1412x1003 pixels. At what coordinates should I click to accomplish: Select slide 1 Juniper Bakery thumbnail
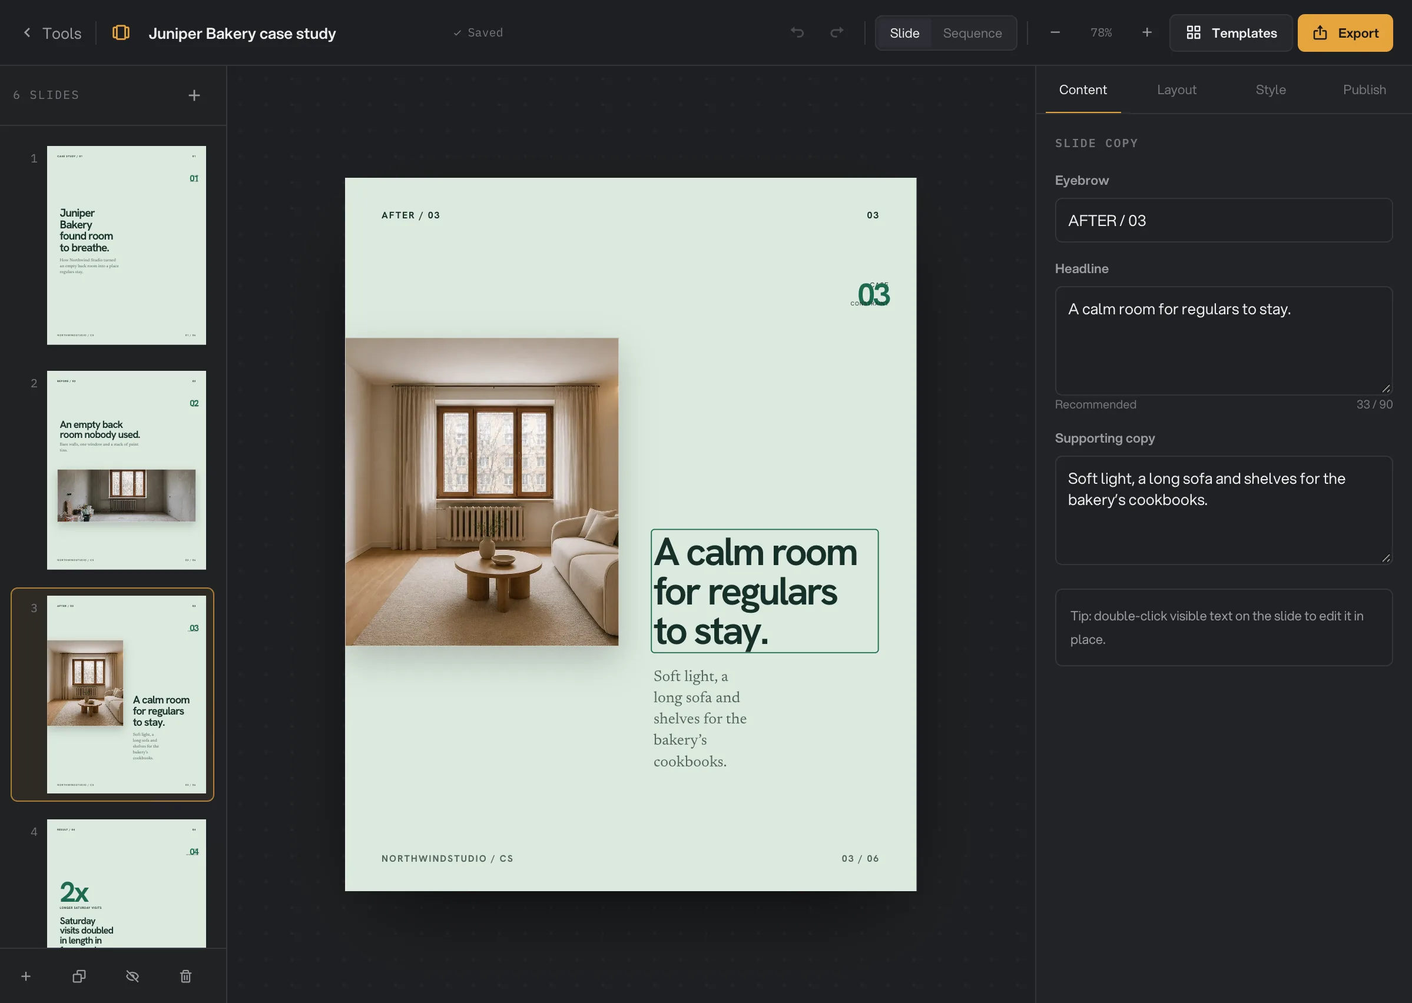pos(127,245)
